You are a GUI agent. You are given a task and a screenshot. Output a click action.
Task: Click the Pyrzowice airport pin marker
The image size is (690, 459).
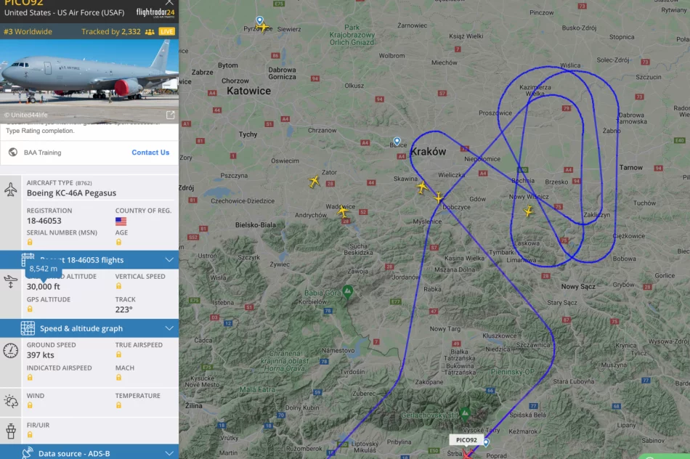pyautogui.click(x=259, y=20)
